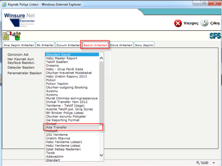222x166 pixels.
Task: Click the power Çıkış icon
Action: (204, 23)
